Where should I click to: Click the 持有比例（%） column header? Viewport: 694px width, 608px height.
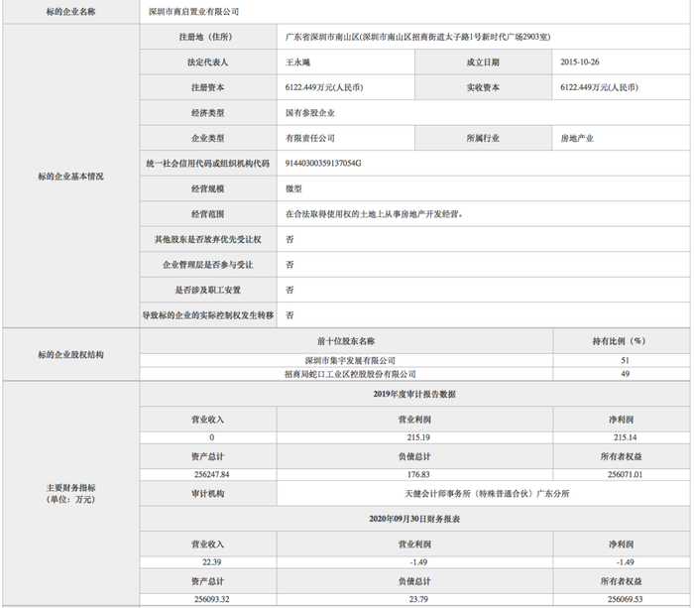click(621, 341)
